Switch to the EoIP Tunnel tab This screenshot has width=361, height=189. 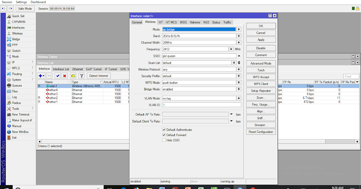click(x=94, y=69)
